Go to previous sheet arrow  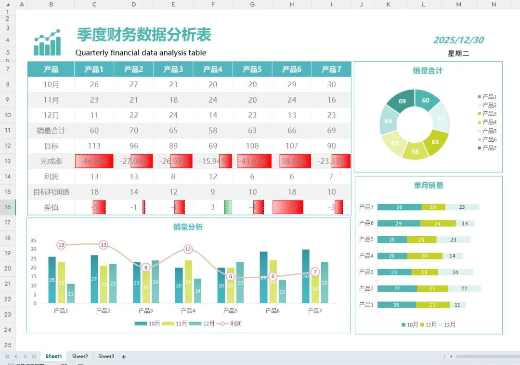(16, 356)
